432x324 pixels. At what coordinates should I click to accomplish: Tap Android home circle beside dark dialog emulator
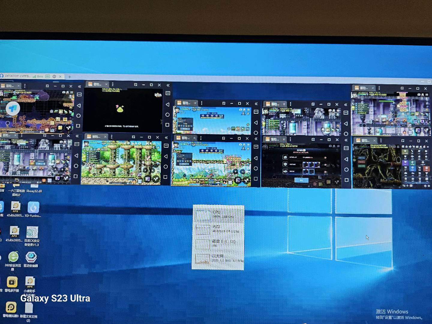346,169
